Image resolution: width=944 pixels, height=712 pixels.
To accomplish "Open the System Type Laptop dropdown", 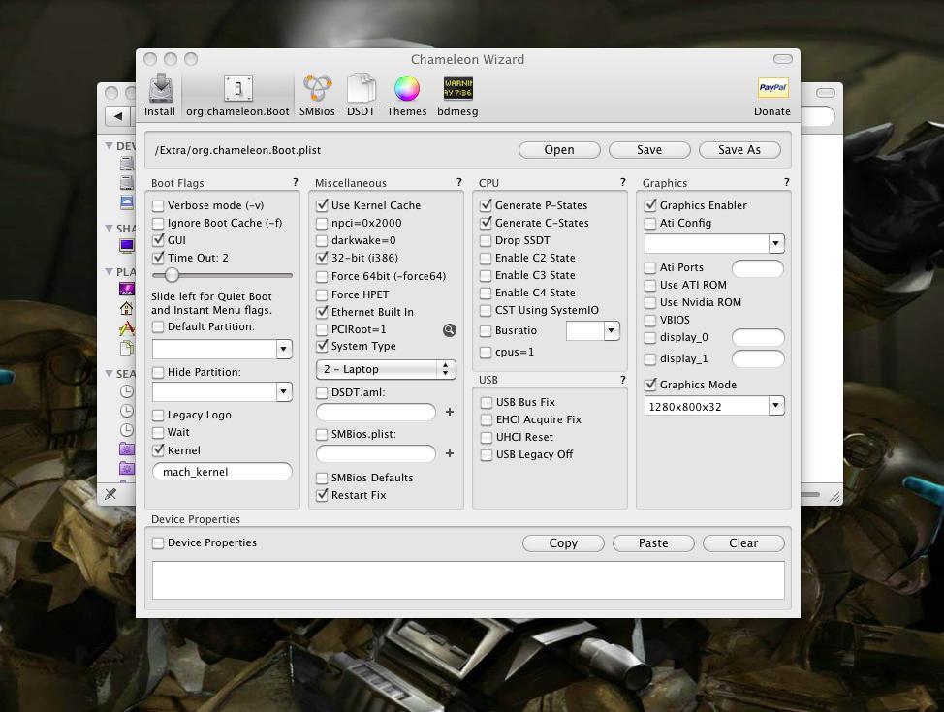I will click(385, 369).
